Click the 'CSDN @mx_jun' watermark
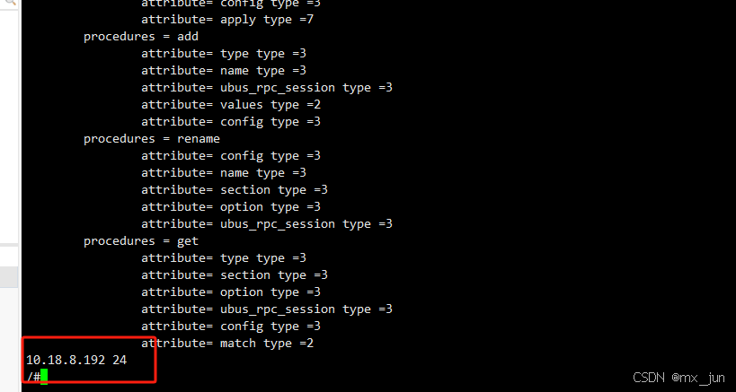This screenshot has height=392, width=736. click(x=678, y=378)
